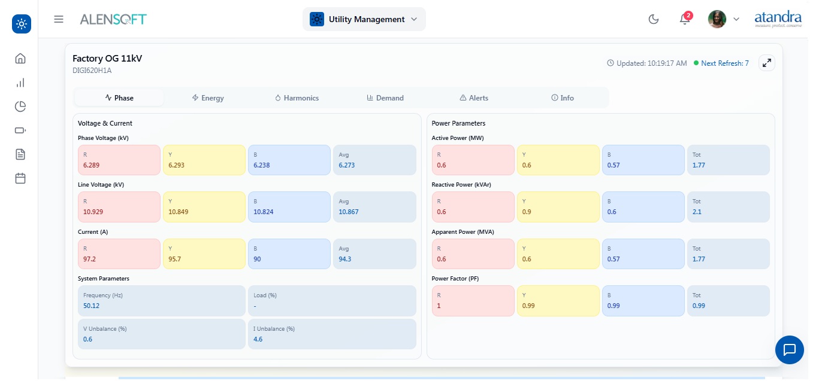Open the Utility Management dropdown
Viewport: 816px width, 381px height.
coord(364,19)
